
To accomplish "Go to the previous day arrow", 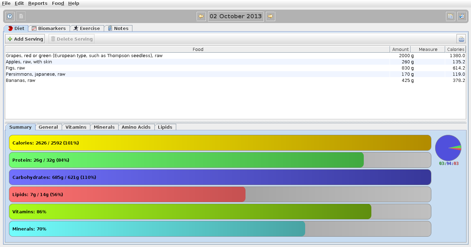I will [x=201, y=16].
